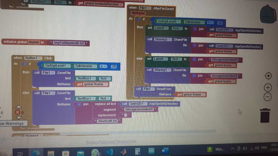The image size is (278, 156).
Task: Expand the Button1 component dropdown
Action: click(x=40, y=58)
